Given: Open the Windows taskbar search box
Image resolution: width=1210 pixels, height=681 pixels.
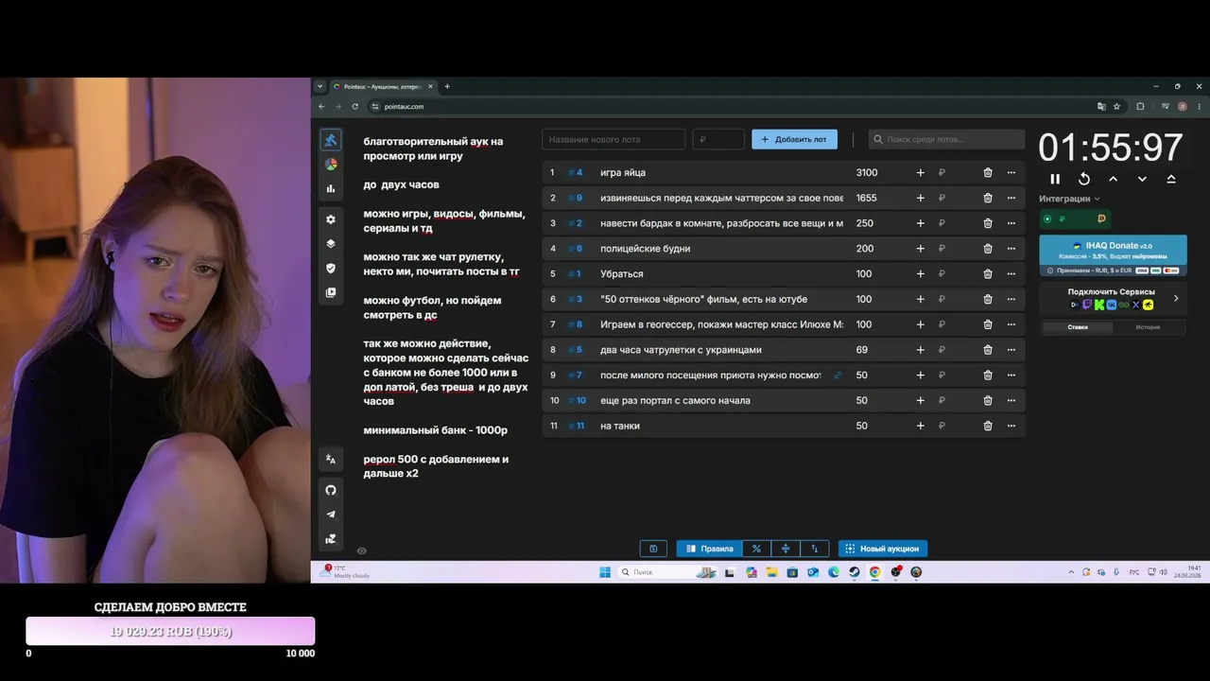Looking at the screenshot, I should [x=668, y=572].
